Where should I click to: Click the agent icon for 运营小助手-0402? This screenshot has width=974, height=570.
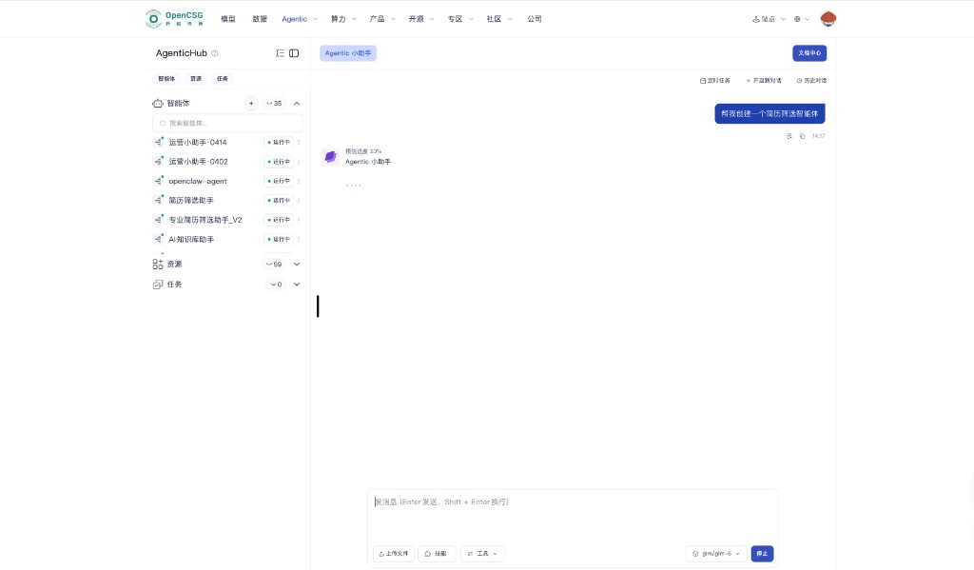point(159,161)
